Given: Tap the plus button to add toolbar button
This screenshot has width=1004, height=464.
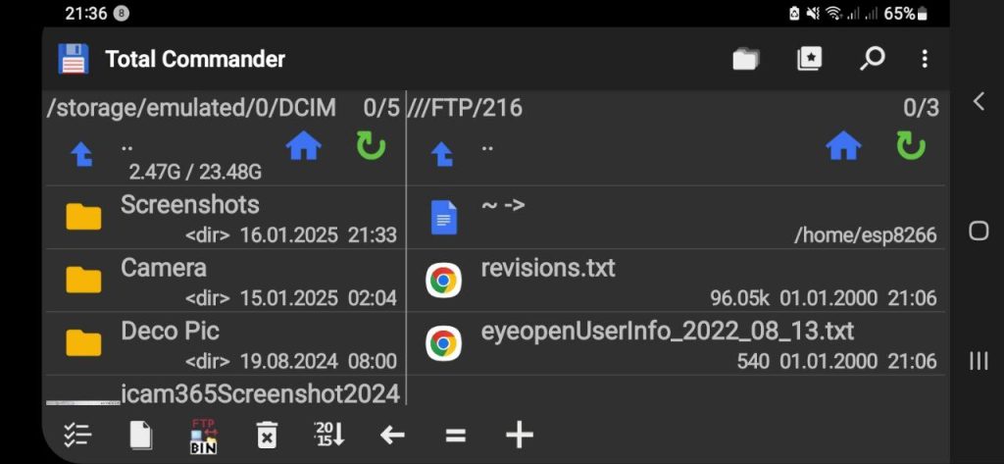Looking at the screenshot, I should pyautogui.click(x=520, y=436).
